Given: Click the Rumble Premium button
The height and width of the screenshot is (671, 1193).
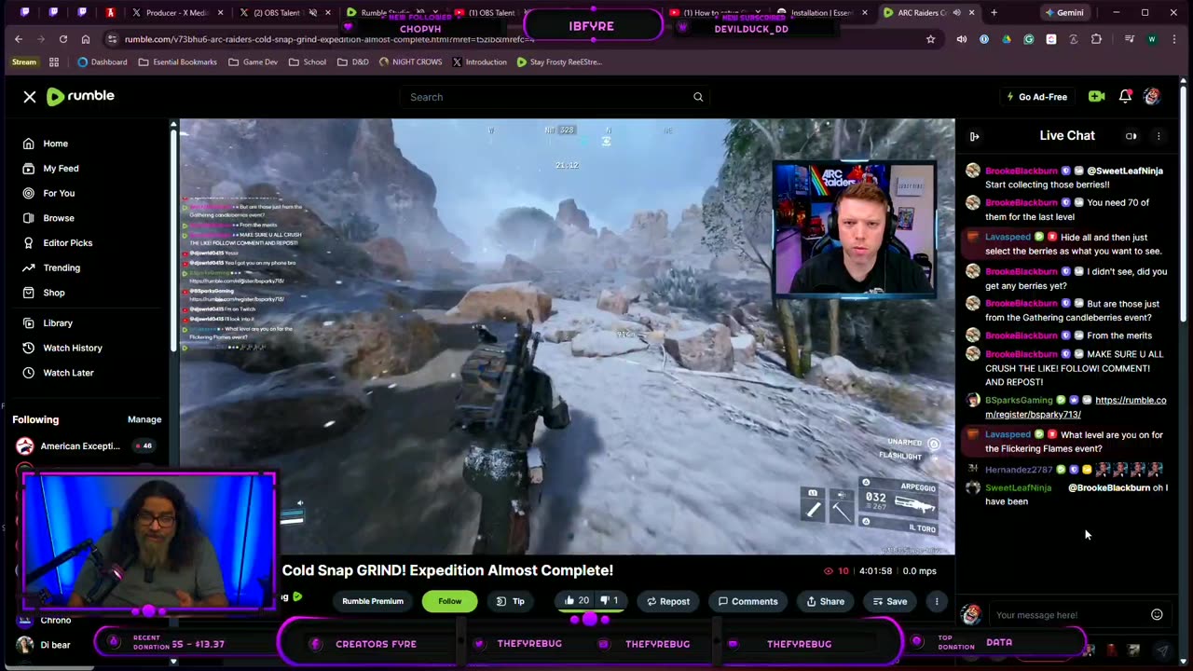Looking at the screenshot, I should click(x=373, y=601).
